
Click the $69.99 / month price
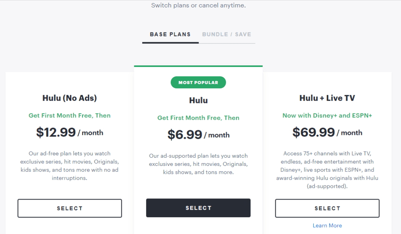(x=327, y=132)
